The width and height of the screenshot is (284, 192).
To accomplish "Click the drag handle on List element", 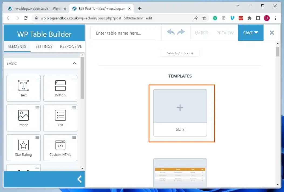I will [74, 108].
